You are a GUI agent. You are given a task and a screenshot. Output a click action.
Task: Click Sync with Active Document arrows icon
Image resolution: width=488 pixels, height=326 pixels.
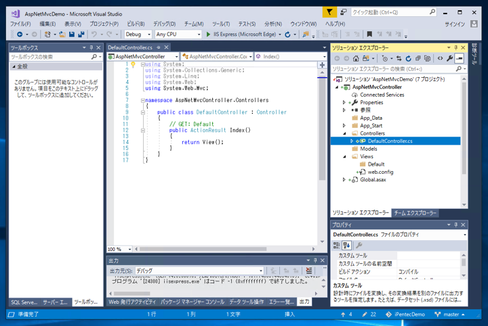[399, 58]
